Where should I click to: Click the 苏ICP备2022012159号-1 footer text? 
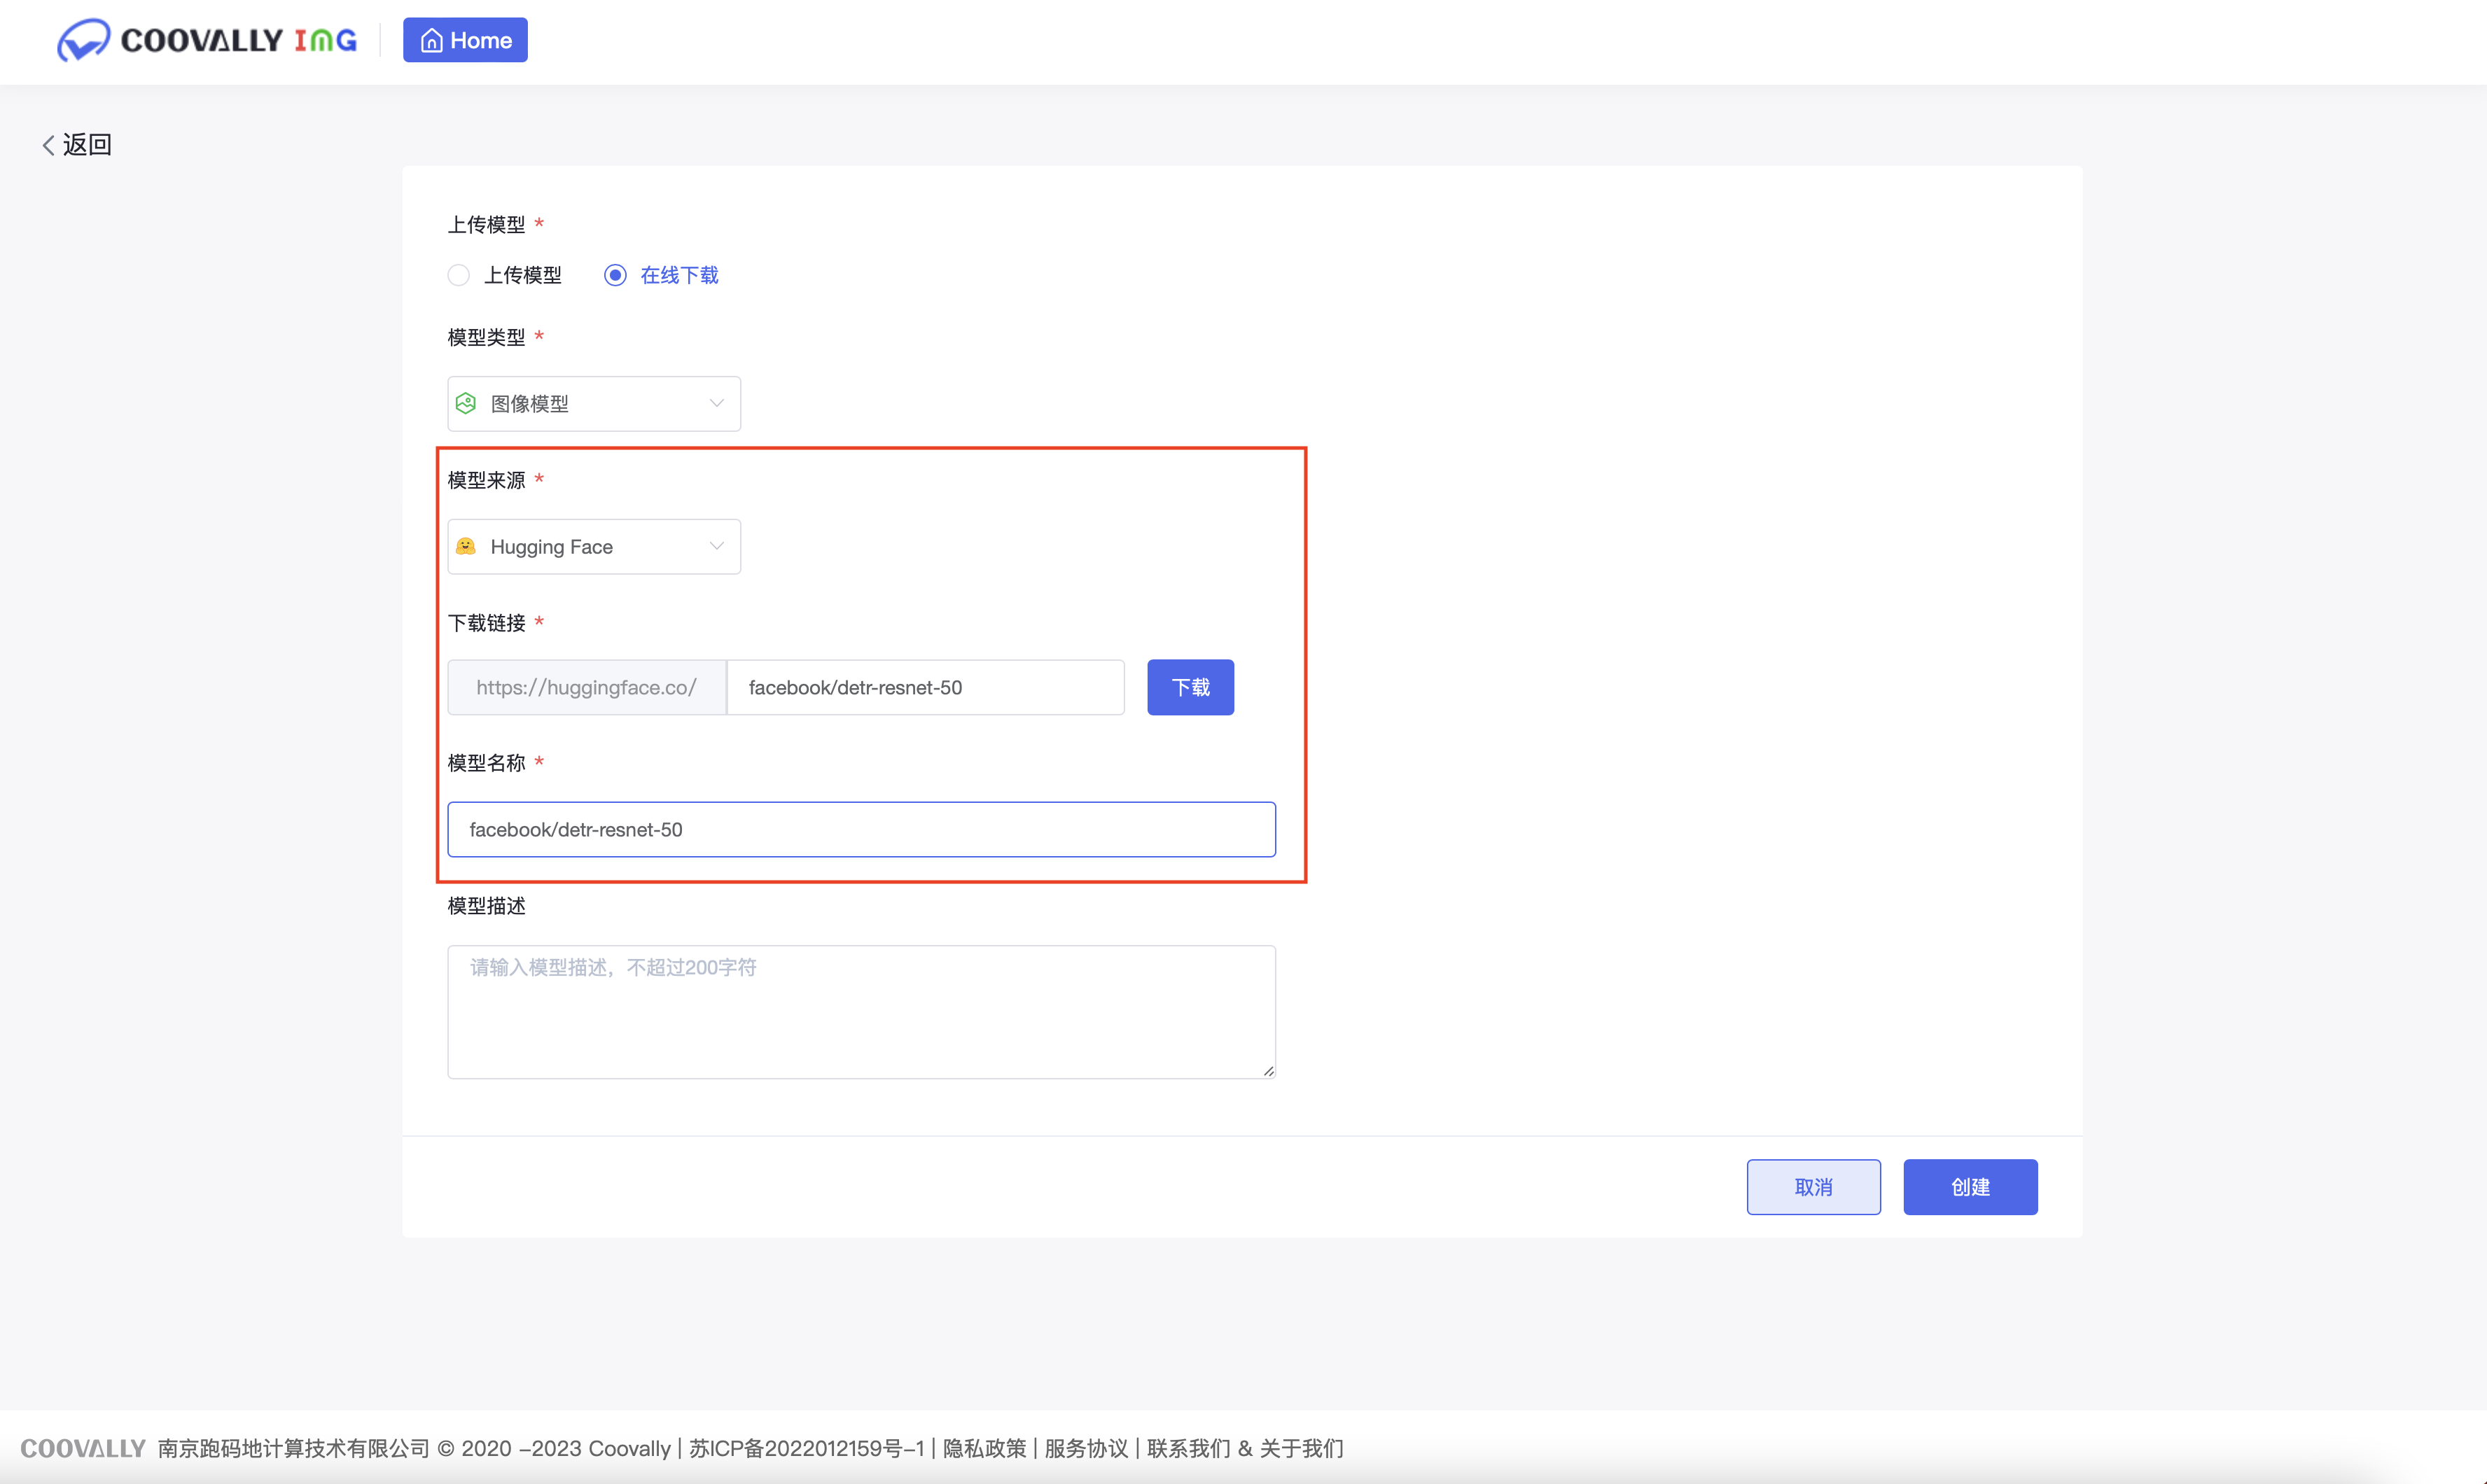(807, 1448)
